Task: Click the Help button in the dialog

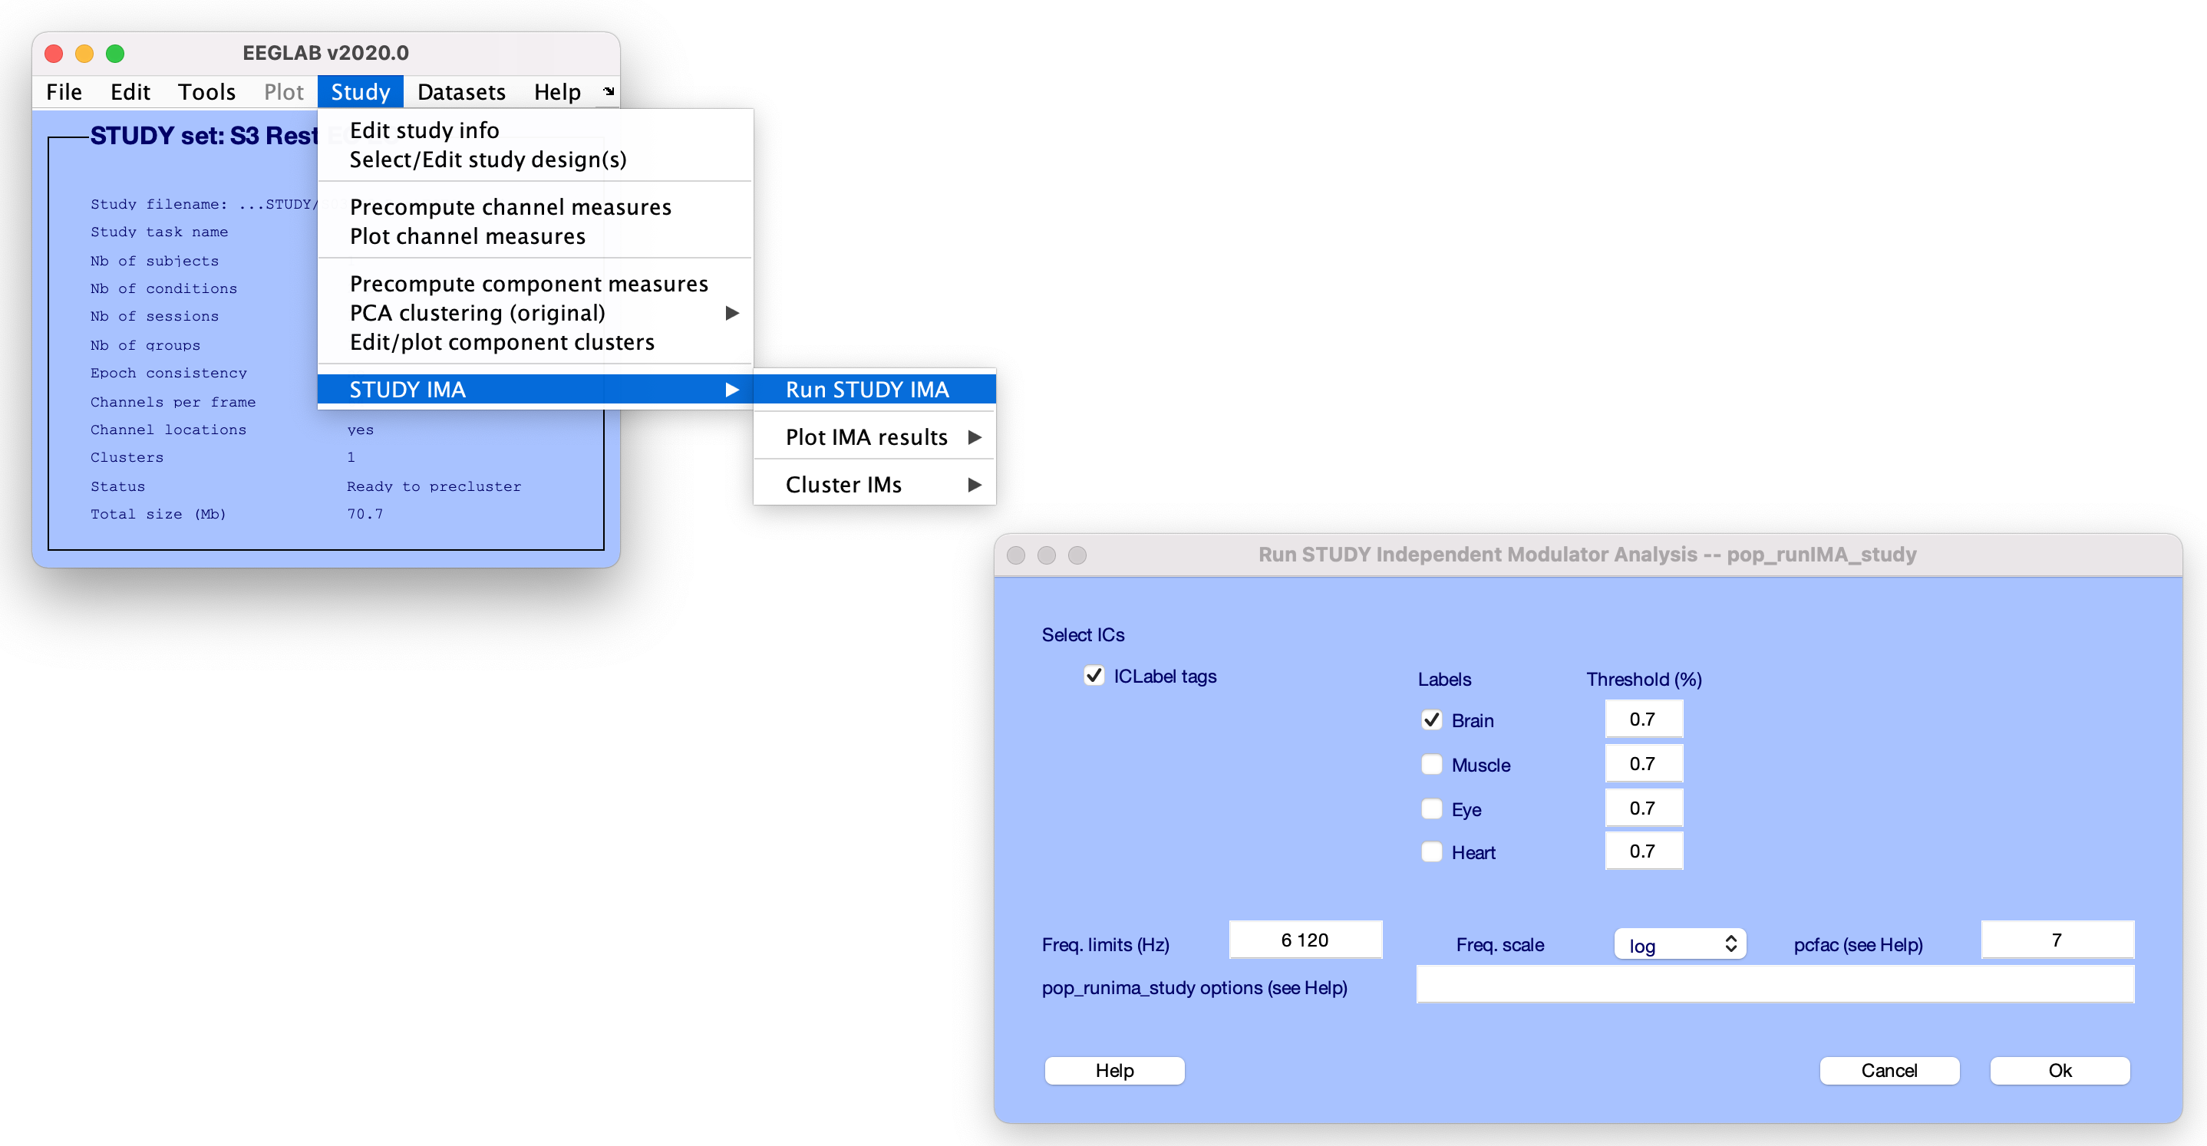Action: coord(1113,1070)
